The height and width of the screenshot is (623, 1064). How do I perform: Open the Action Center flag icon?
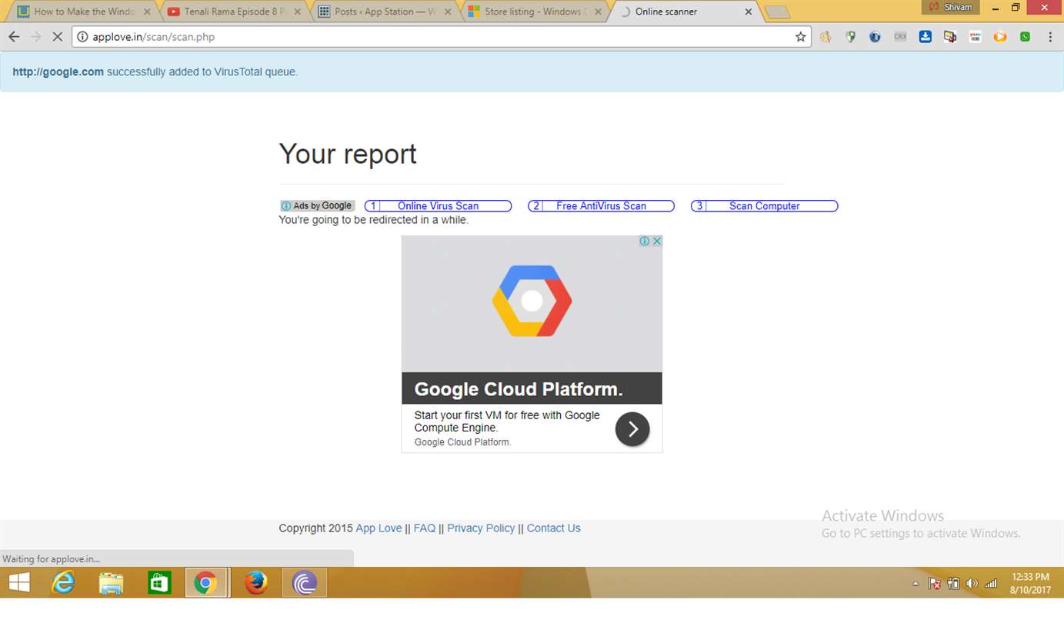935,584
